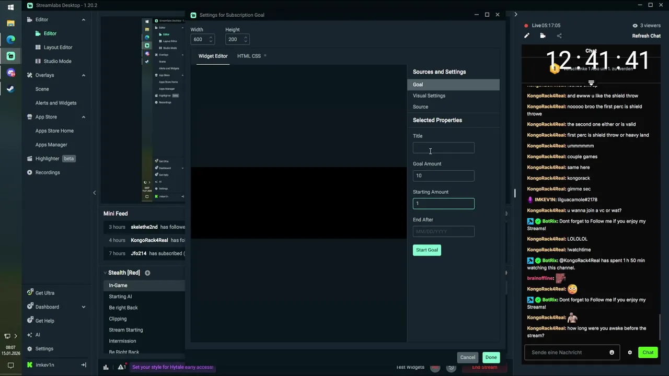Image resolution: width=669 pixels, height=376 pixels.
Task: Click the share stream icon
Action: coord(559,36)
